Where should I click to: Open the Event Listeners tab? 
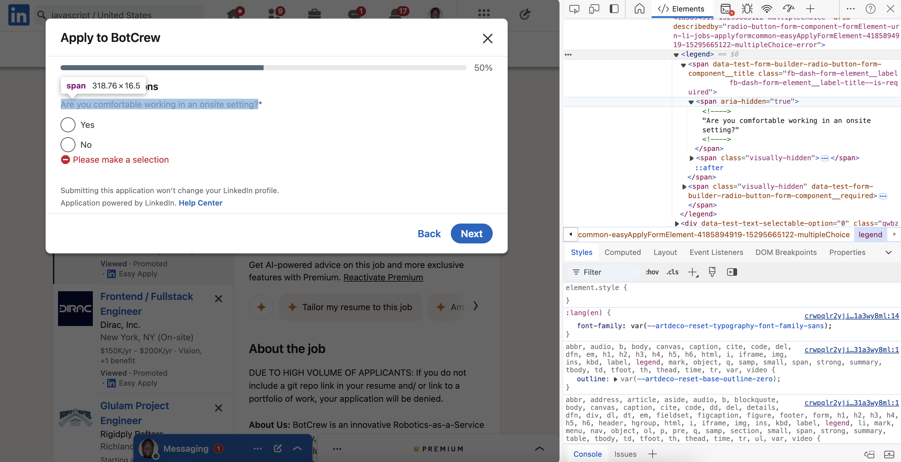(716, 252)
